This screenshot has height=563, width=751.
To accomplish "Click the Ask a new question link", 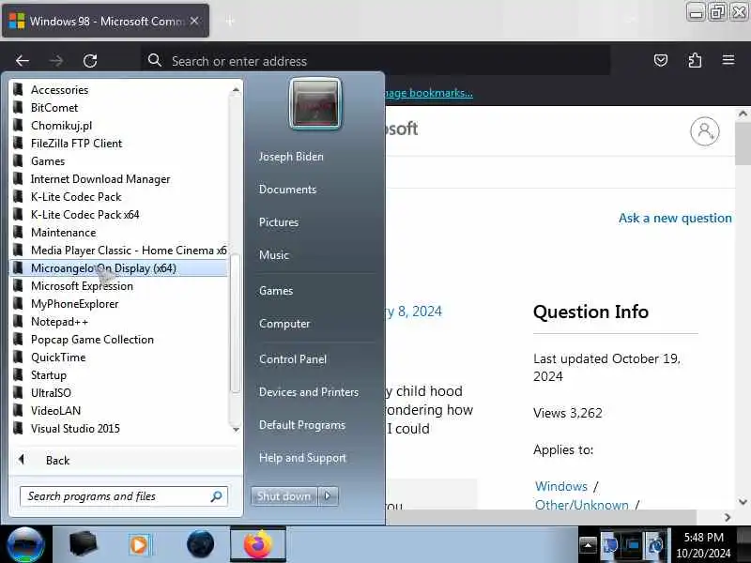I will (675, 219).
